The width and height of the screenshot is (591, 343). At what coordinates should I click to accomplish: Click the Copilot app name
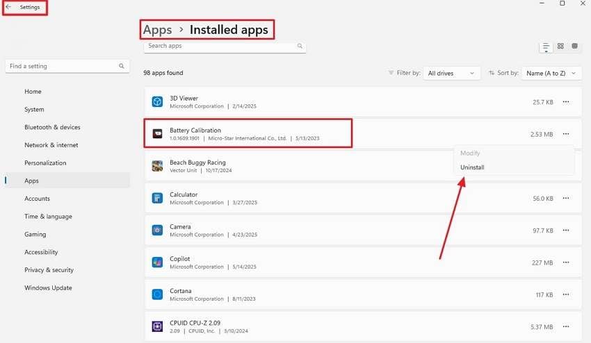click(x=180, y=259)
